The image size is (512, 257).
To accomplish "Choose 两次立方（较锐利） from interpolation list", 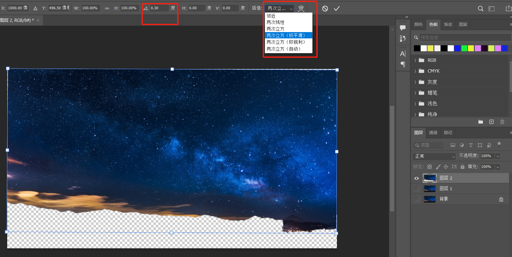I will pyautogui.click(x=286, y=42).
